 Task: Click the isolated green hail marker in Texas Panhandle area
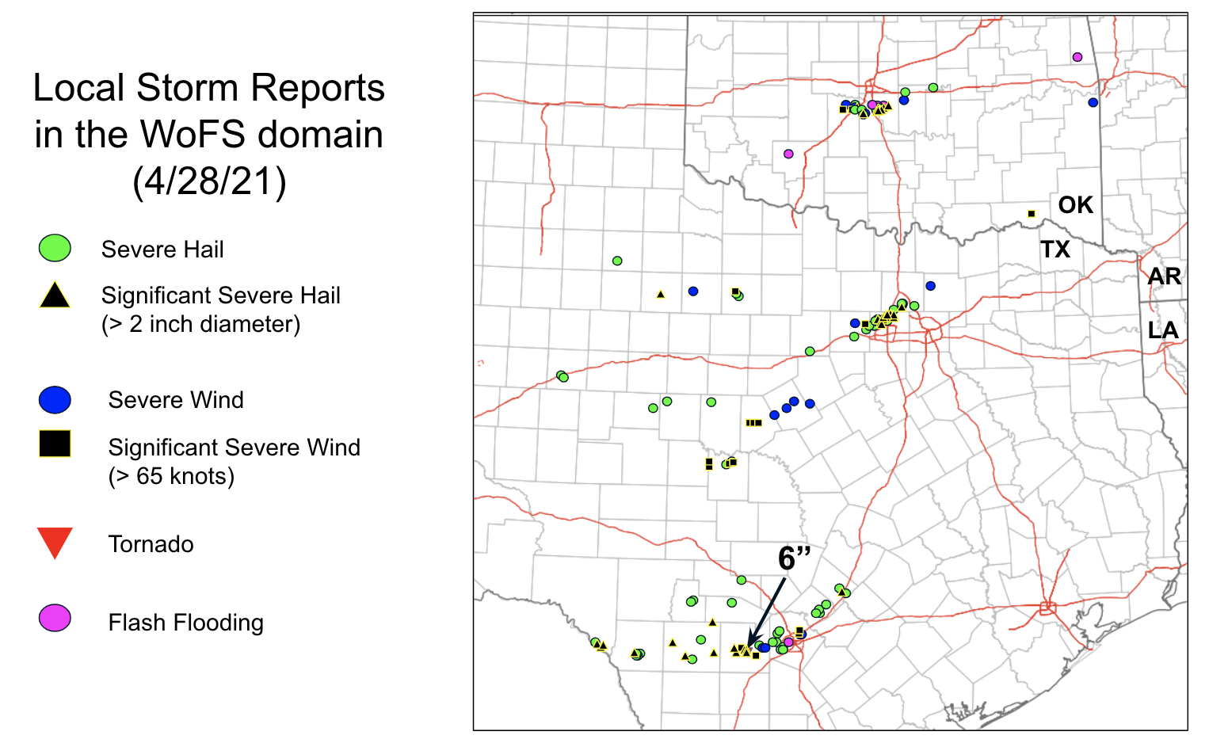[x=617, y=261]
